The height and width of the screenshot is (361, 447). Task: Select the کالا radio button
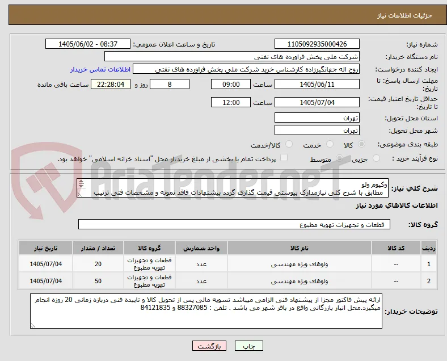(x=361, y=144)
